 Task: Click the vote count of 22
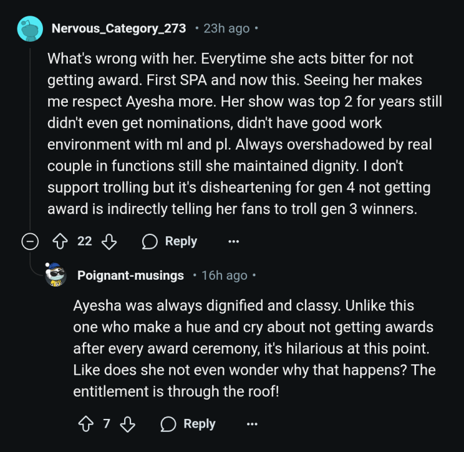click(85, 241)
